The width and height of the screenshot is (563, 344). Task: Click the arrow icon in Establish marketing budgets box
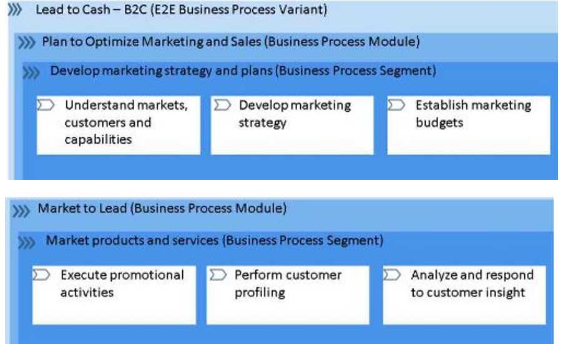tap(396, 105)
